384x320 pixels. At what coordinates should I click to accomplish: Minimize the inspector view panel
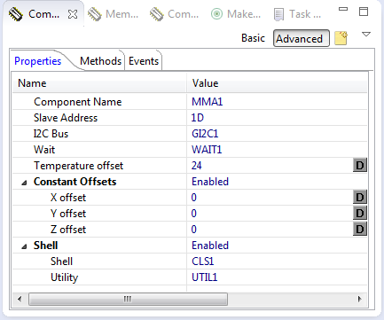pyautogui.click(x=343, y=9)
